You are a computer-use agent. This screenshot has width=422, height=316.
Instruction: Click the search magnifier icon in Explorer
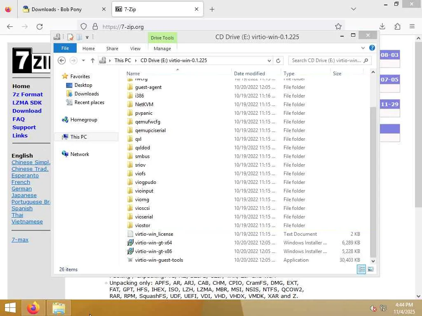tap(366, 60)
